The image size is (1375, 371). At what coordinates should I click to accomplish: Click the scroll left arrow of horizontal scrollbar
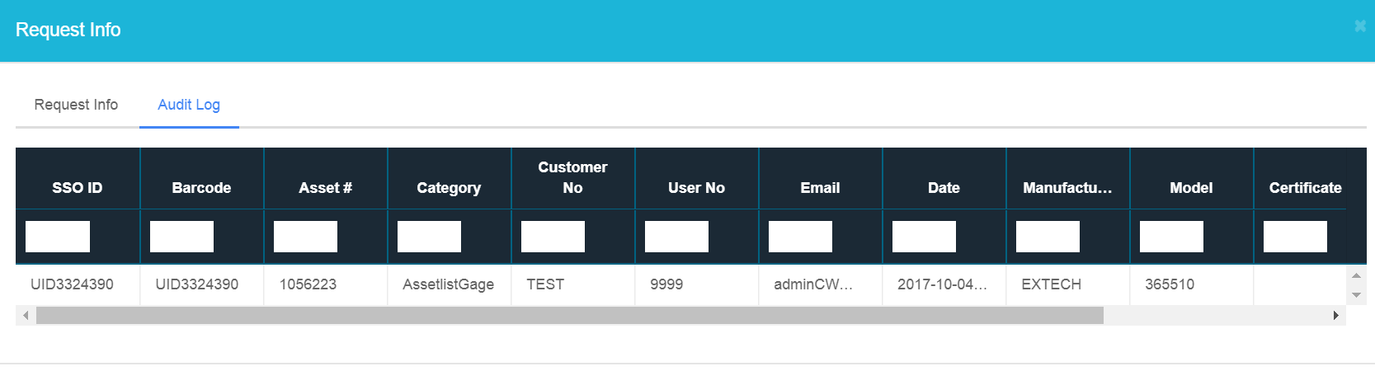click(26, 315)
